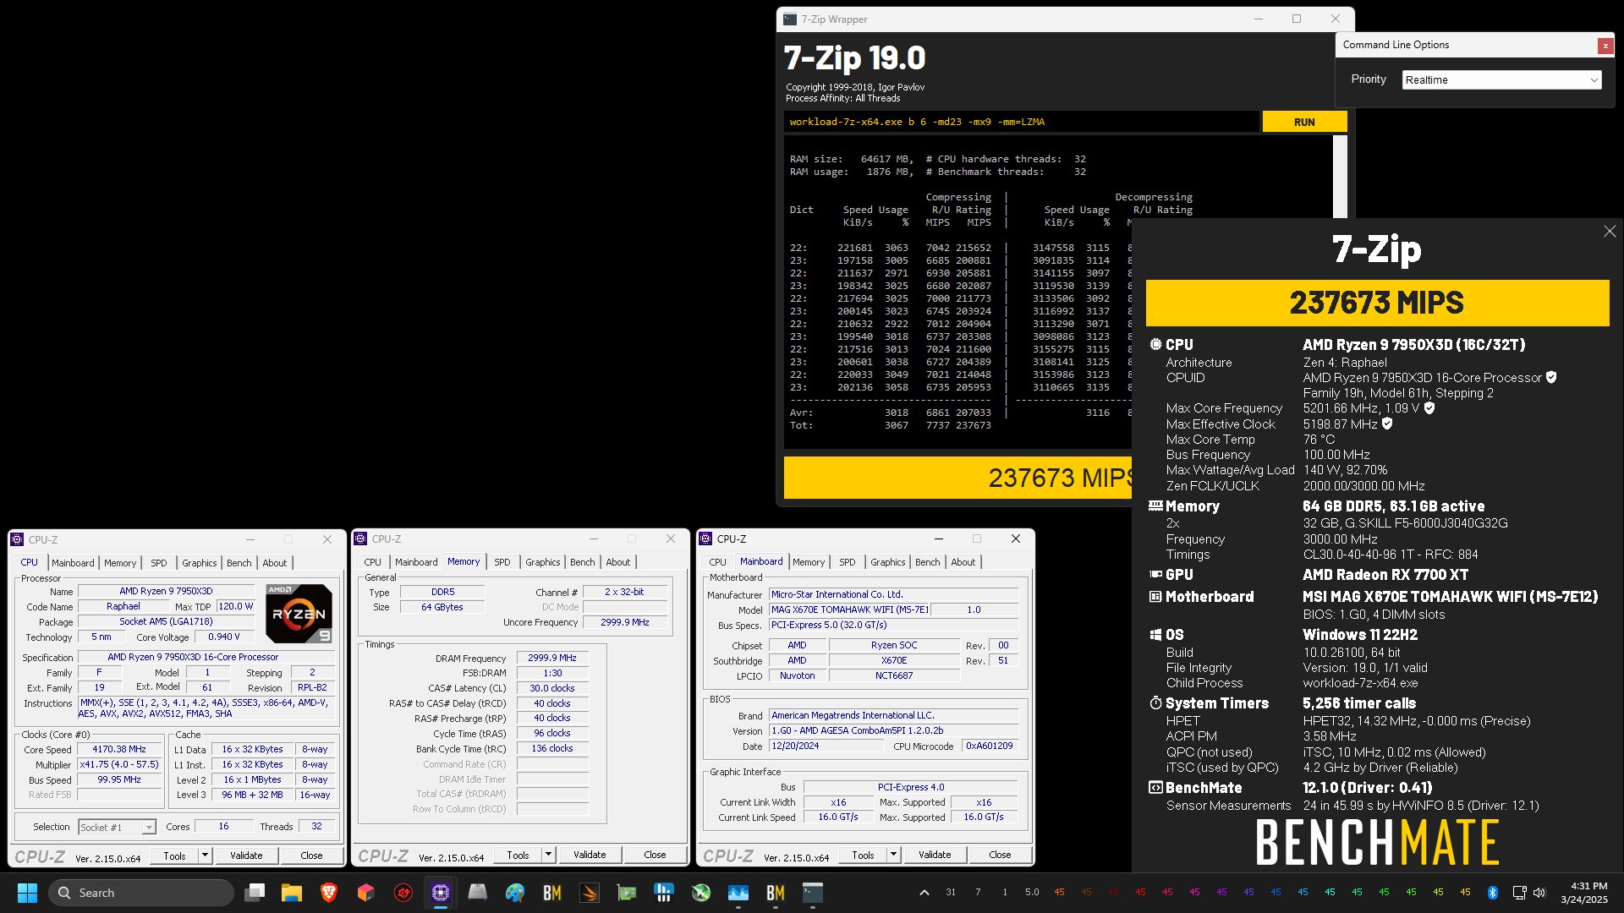Image resolution: width=1624 pixels, height=913 pixels.
Task: Click DRAM Frequency 2999.9 MHz value
Action: tap(552, 658)
